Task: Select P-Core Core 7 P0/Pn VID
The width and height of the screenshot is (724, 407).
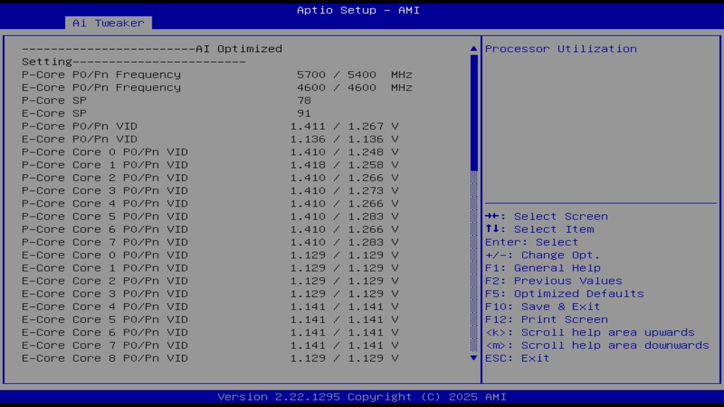Action: click(x=105, y=242)
